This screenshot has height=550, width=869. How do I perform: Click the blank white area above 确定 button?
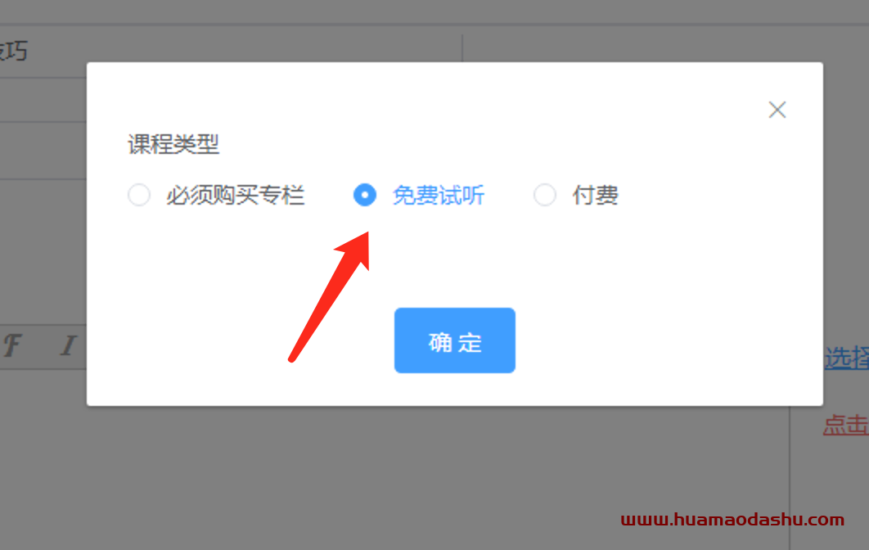(x=454, y=260)
